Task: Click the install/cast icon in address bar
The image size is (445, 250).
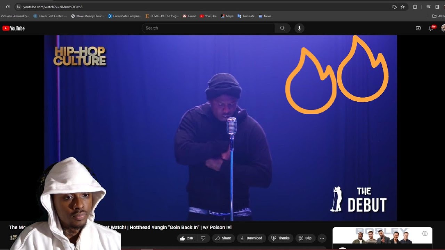Action: point(394,7)
